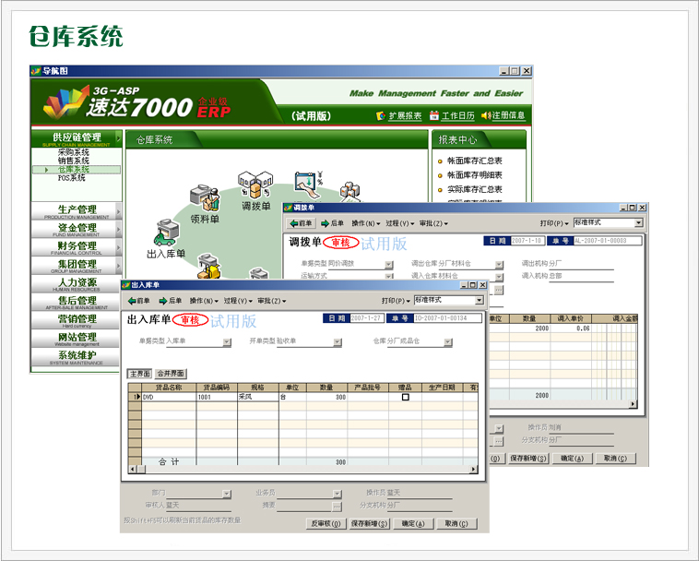Open 仓库 分厂成品仓 dropdown
Screen dimensions: 699x561
(x=448, y=342)
